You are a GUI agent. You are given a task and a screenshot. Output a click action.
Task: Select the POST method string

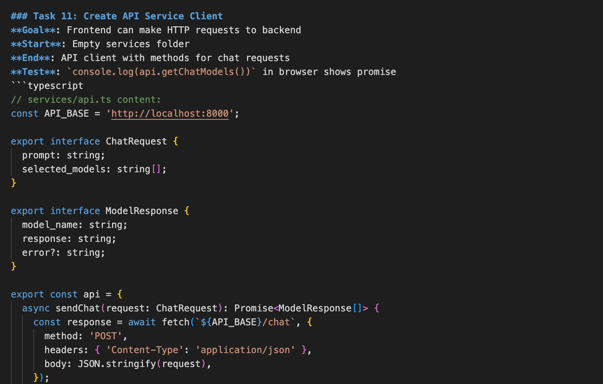point(105,336)
